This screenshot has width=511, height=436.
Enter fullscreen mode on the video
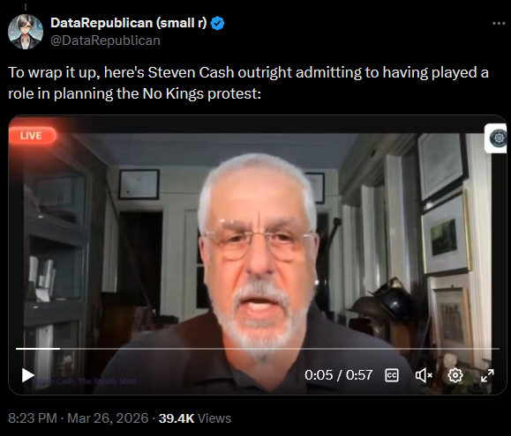(x=487, y=375)
